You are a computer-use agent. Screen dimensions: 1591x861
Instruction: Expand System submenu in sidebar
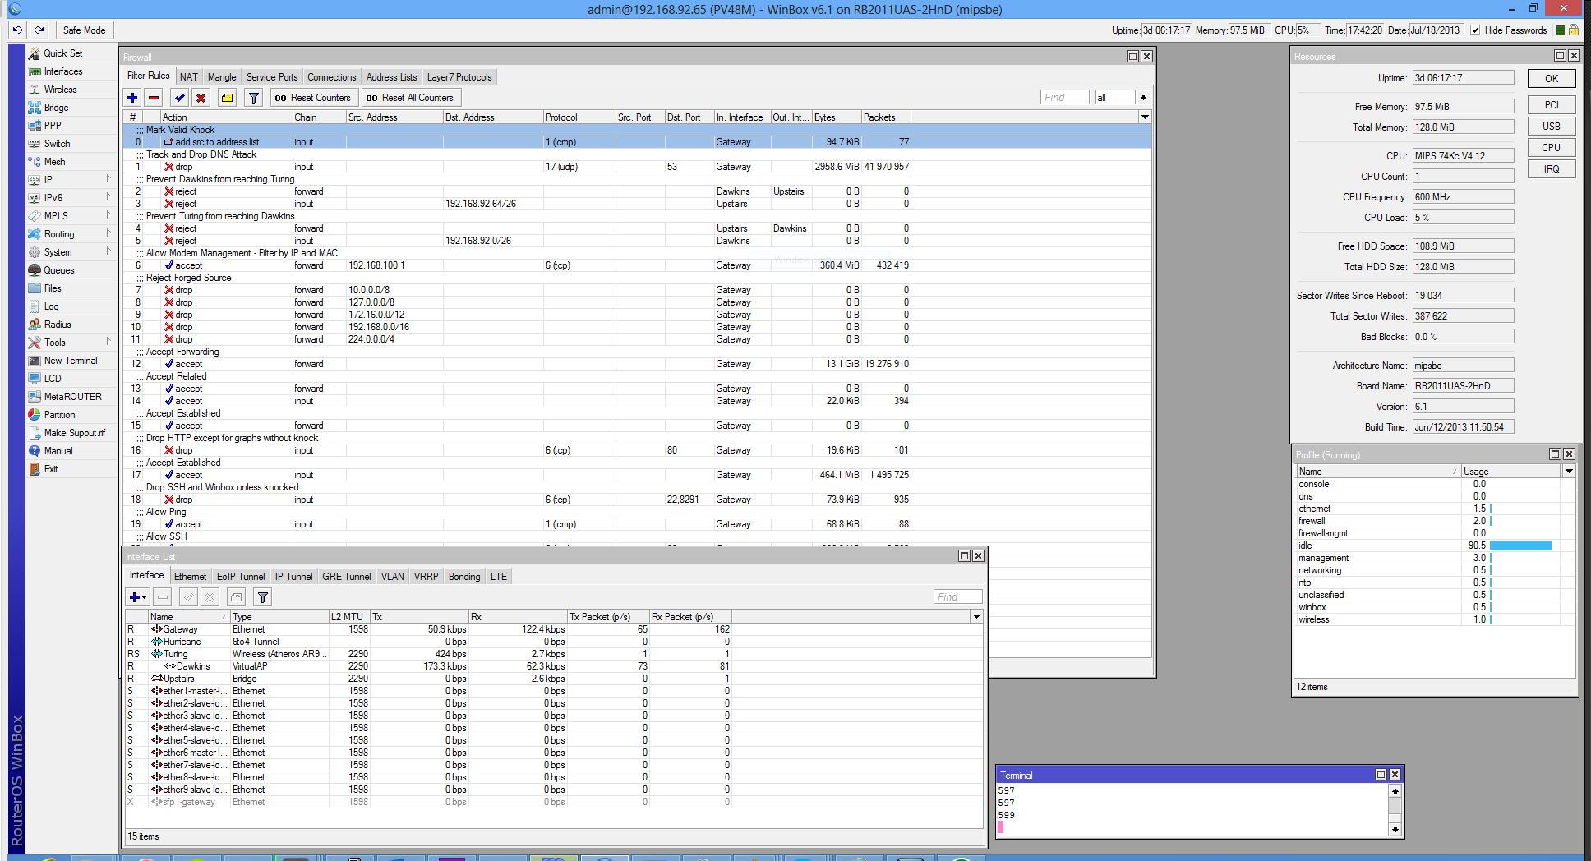point(108,251)
